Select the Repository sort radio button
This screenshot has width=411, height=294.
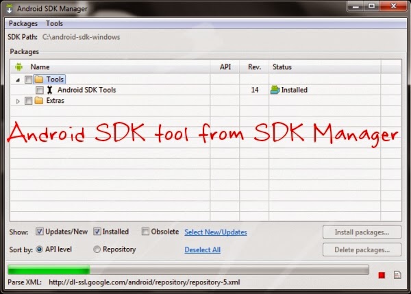tap(97, 249)
